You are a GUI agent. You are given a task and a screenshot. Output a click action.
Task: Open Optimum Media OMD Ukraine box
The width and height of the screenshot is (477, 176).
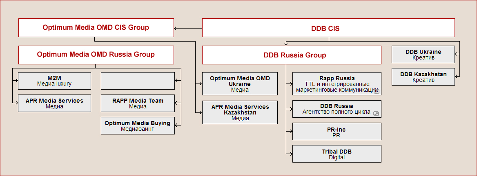coord(240,84)
